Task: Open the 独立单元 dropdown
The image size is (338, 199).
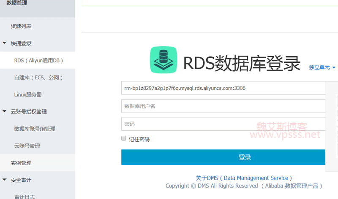Action: [322, 67]
